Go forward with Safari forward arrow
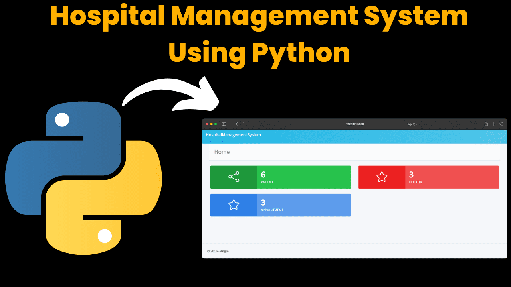Image resolution: width=511 pixels, height=287 pixels. 244,124
